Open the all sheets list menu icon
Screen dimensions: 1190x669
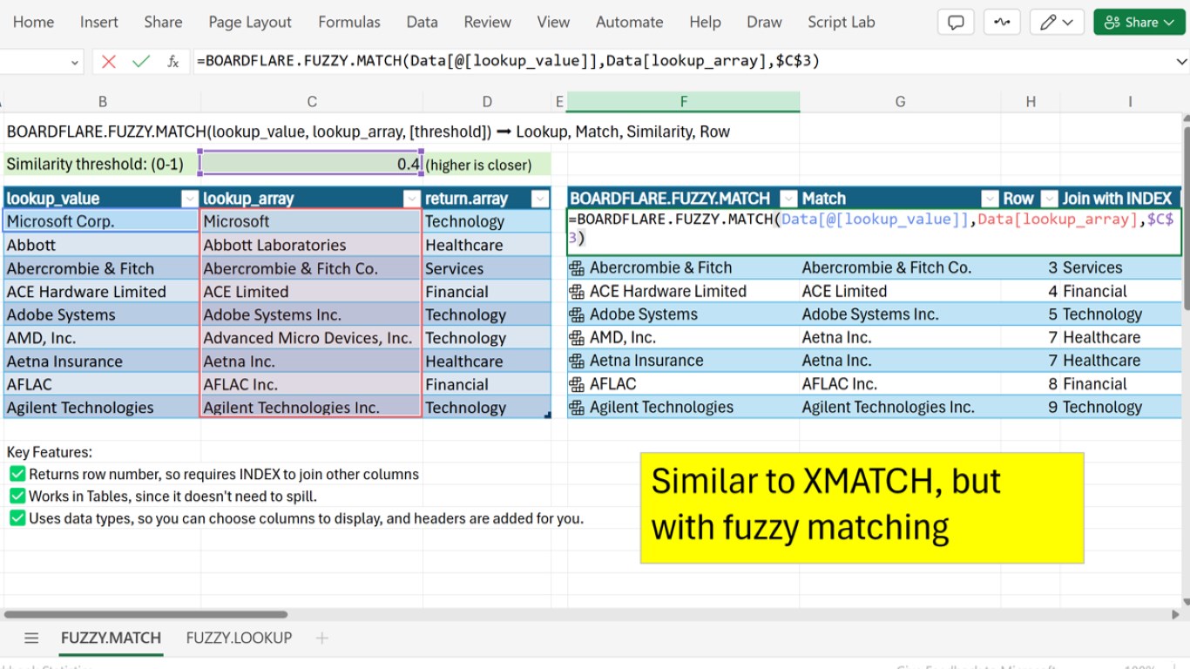click(x=31, y=639)
